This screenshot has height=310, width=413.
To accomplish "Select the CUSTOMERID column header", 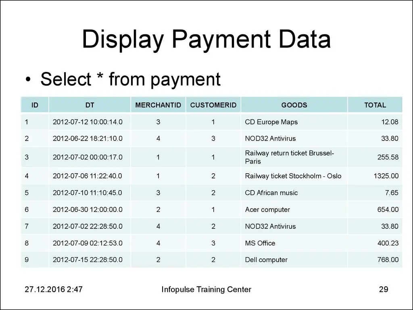I will [213, 105].
